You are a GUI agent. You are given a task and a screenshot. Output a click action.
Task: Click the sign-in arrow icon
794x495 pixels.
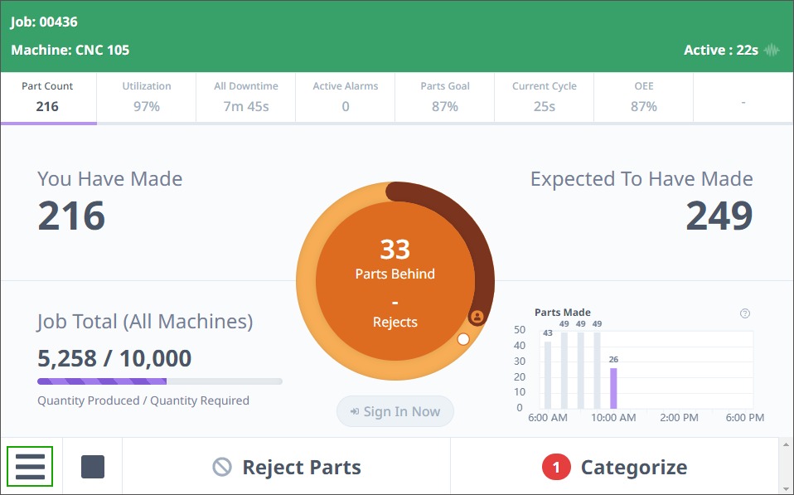pyautogui.click(x=355, y=411)
